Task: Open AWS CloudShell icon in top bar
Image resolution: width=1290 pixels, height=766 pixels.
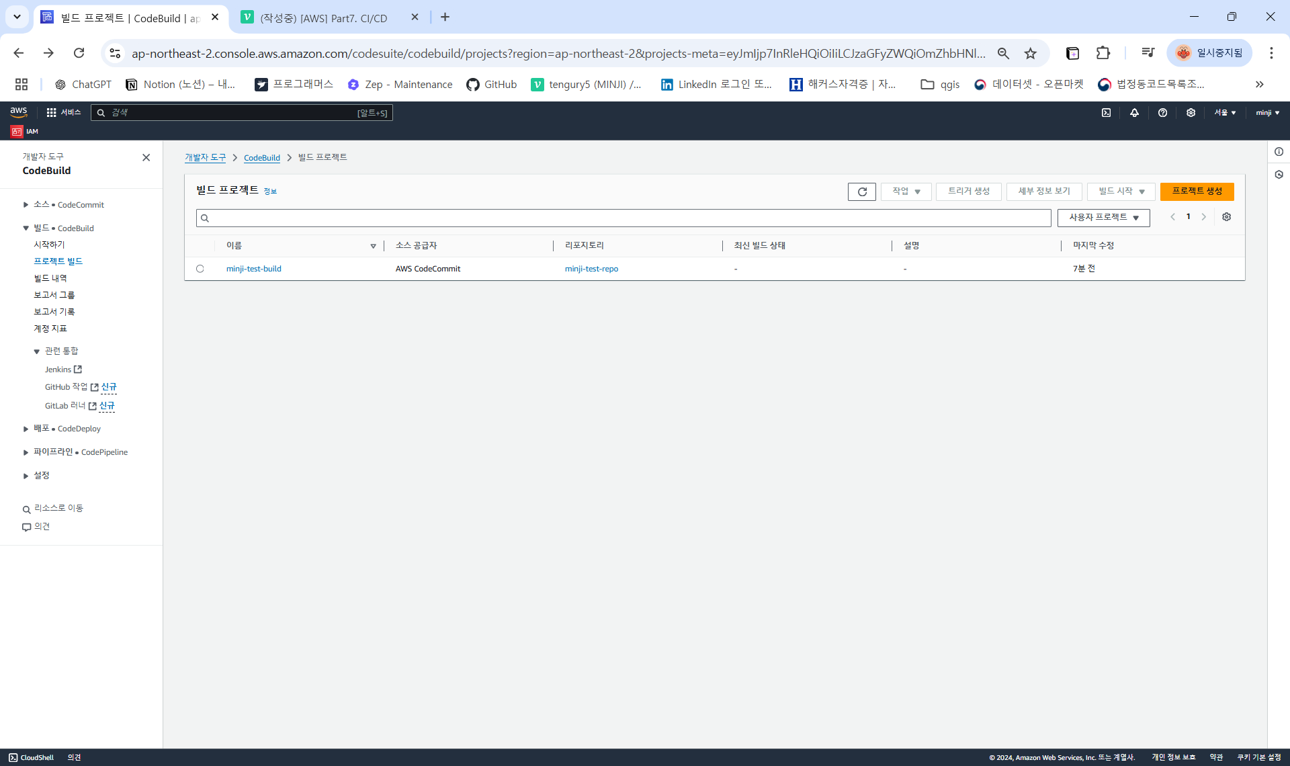Action: (x=1106, y=113)
